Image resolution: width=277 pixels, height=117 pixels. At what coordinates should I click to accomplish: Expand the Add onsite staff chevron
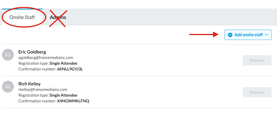267,35
